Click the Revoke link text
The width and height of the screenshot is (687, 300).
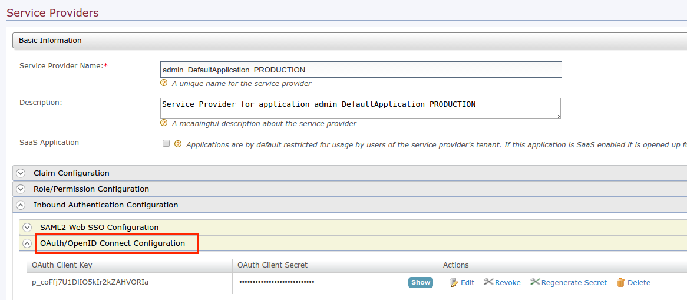click(x=507, y=283)
